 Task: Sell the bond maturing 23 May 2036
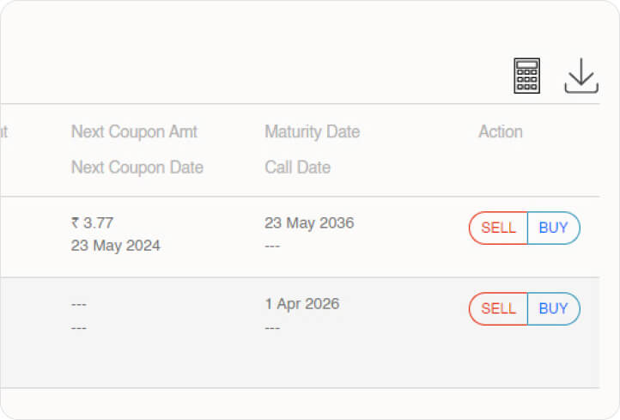coord(498,228)
